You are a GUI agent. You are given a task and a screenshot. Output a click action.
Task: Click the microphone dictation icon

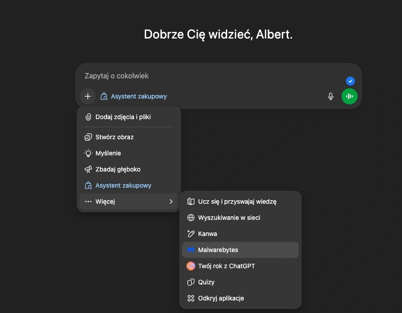[331, 96]
